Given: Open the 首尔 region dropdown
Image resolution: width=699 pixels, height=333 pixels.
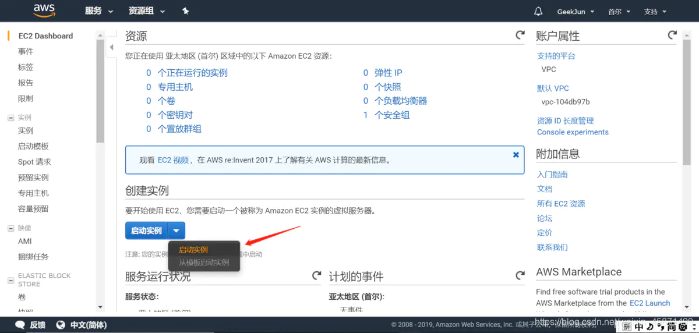Looking at the screenshot, I should pos(619,12).
